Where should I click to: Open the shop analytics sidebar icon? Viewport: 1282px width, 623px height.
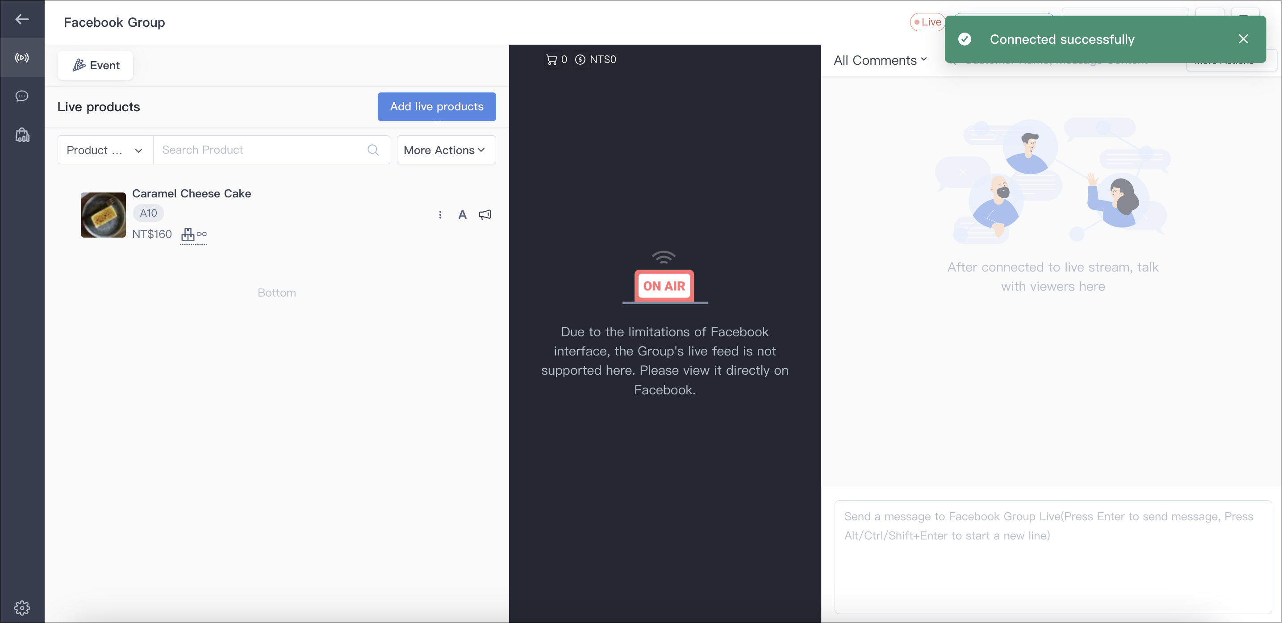point(22,135)
